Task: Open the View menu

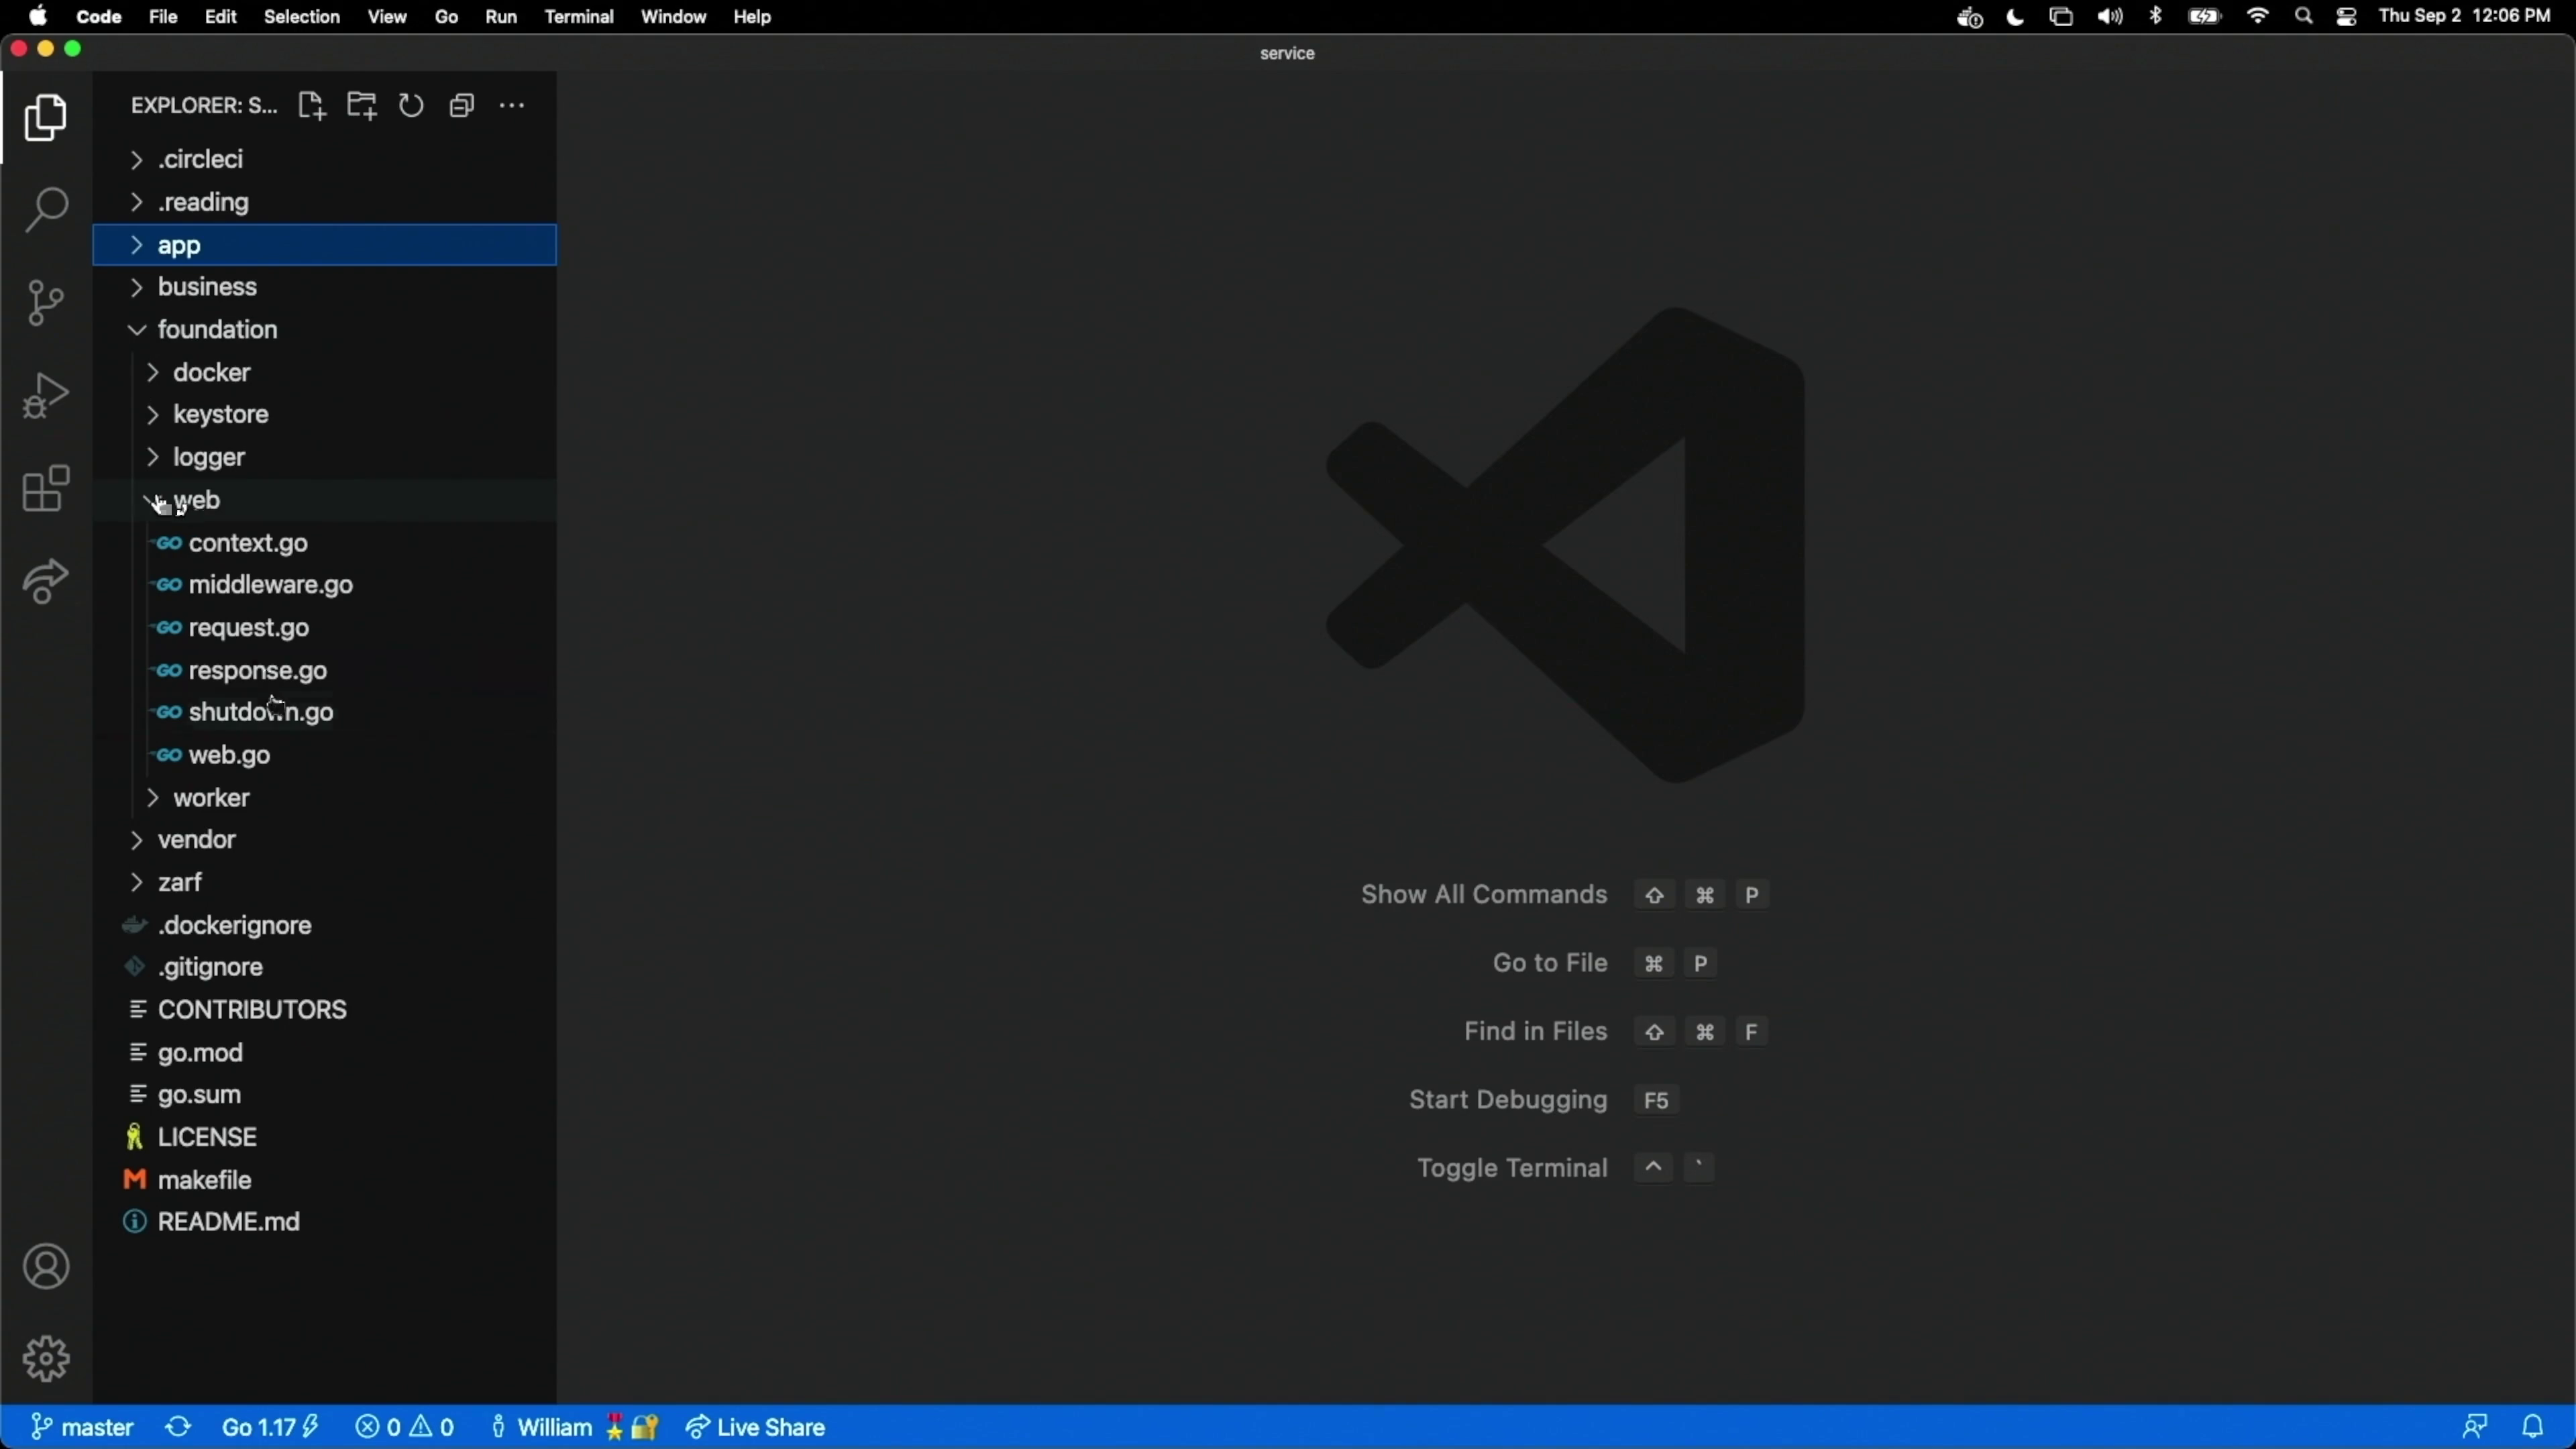Action: 387,17
